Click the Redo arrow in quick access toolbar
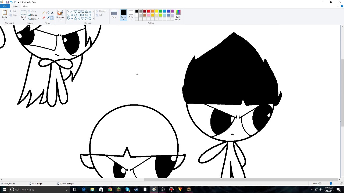Viewport: 344px width, 193px height. (15, 2)
